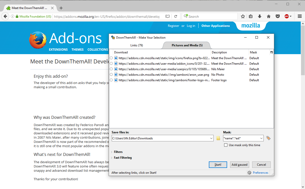Open the site information icon
The width and height of the screenshot is (305, 189).
(12, 17)
